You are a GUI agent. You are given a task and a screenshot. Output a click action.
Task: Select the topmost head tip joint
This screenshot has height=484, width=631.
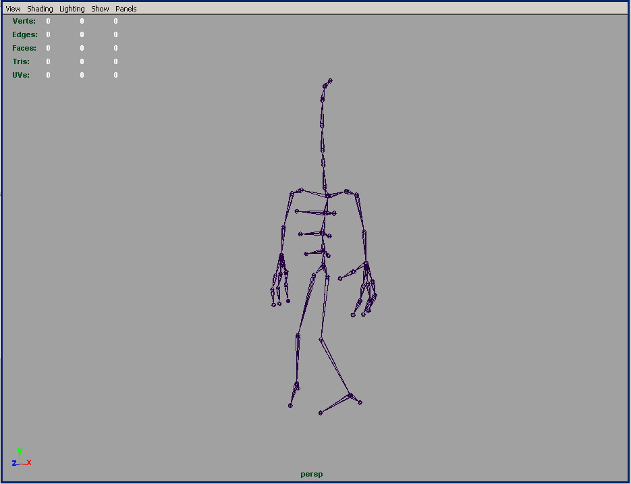pyautogui.click(x=331, y=80)
